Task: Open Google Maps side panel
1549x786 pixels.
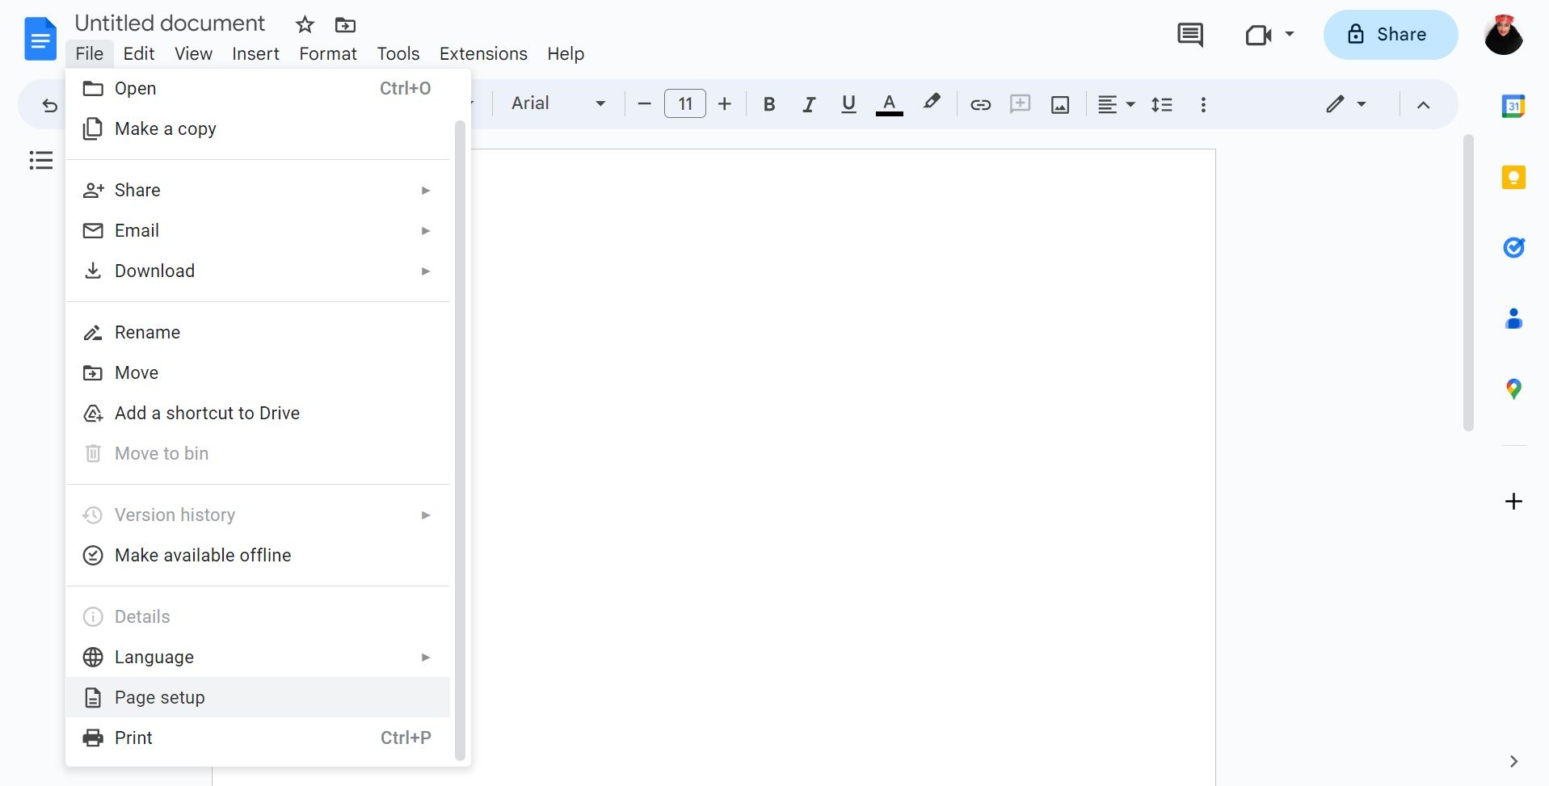Action: [x=1514, y=389]
